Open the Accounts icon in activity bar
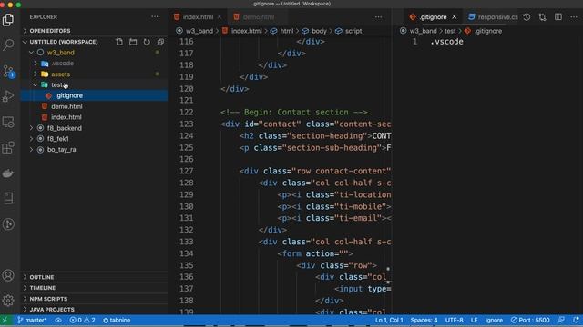 8,275
